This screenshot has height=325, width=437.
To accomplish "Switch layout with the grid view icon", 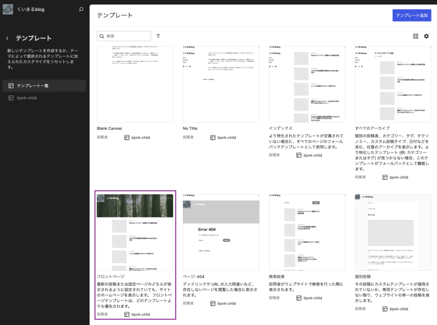I will (x=416, y=36).
